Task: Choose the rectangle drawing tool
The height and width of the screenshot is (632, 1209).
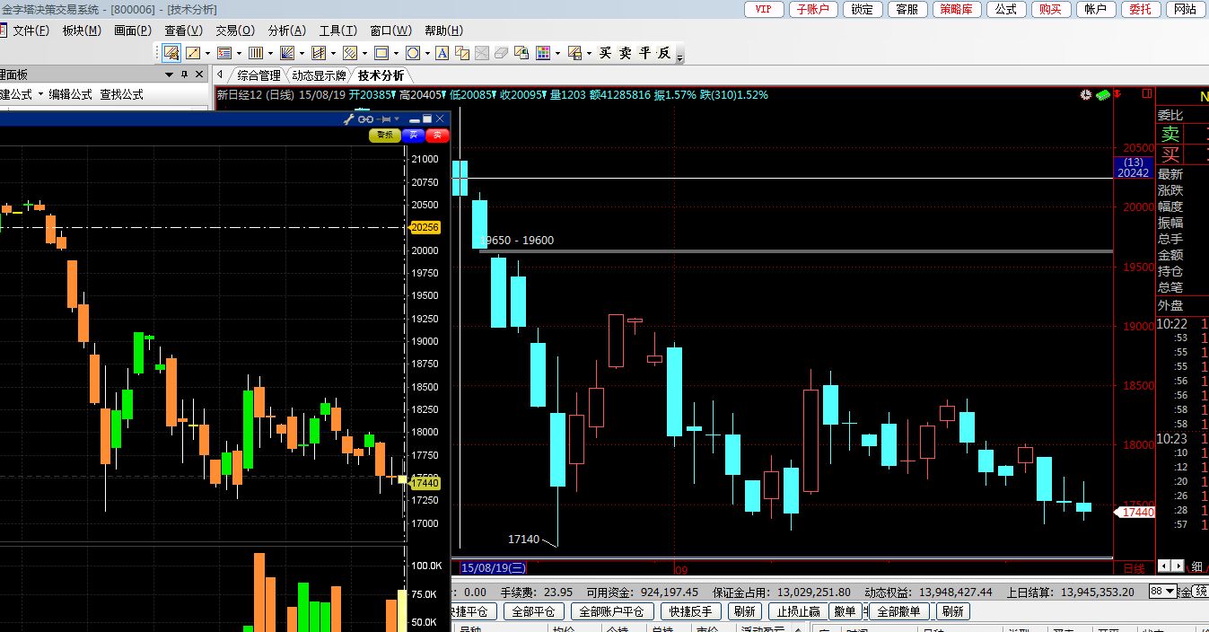Action: point(381,54)
